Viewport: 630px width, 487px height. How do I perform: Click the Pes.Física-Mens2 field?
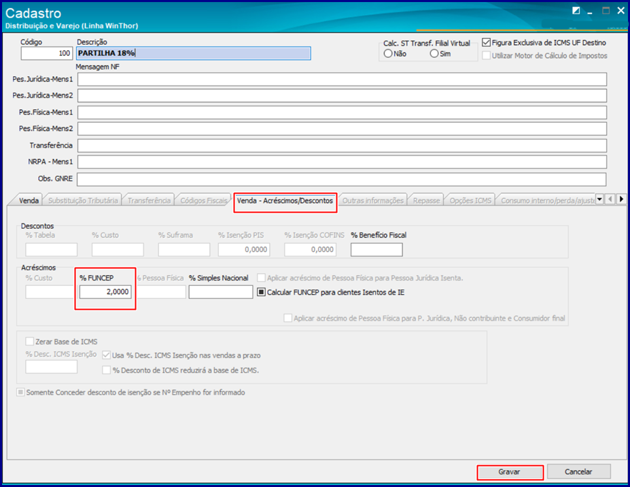pyautogui.click(x=342, y=129)
